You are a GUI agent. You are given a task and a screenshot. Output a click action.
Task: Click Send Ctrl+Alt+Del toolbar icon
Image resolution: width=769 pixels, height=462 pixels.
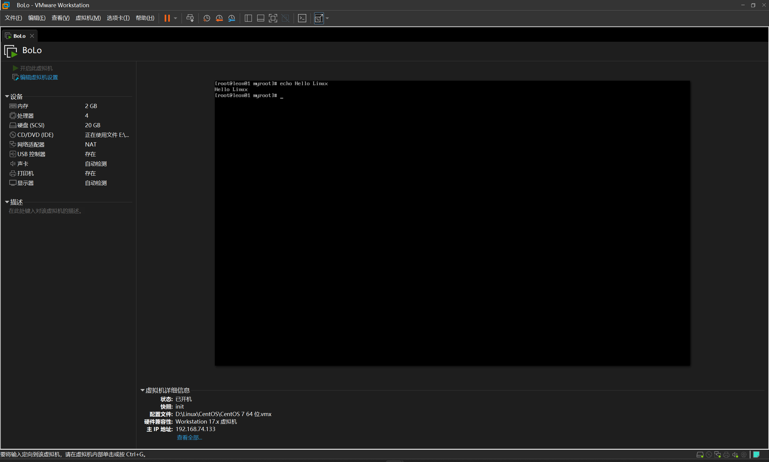(x=190, y=18)
